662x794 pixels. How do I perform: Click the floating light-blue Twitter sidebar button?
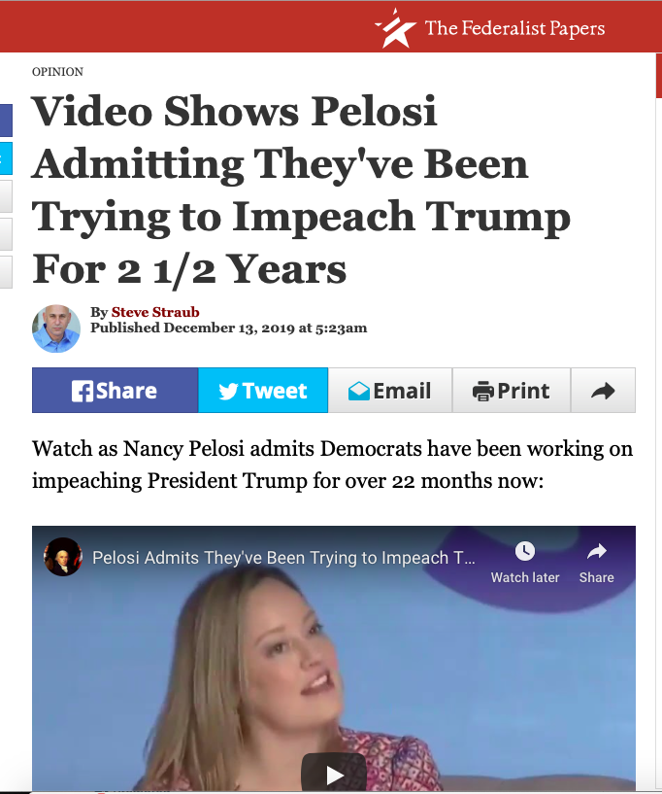(6, 158)
